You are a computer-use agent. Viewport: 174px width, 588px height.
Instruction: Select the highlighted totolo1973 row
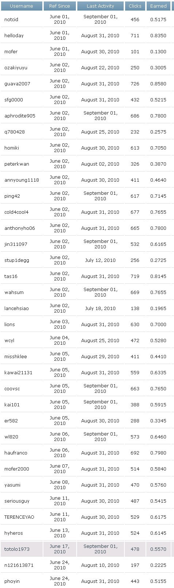pos(87,549)
